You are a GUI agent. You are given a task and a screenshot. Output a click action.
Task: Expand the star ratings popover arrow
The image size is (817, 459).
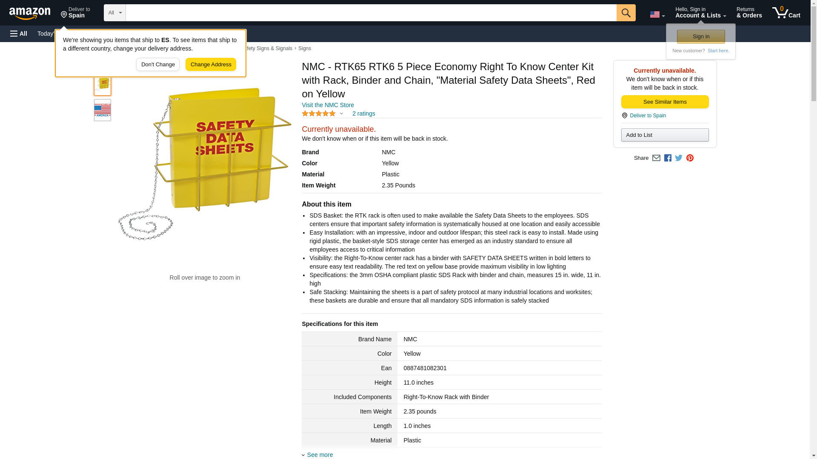tap(341, 113)
